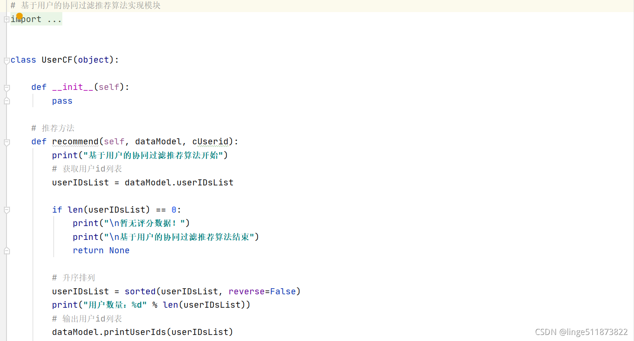Click the 'def __init__(self):' line
This screenshot has width=634, height=341.
click(x=80, y=87)
